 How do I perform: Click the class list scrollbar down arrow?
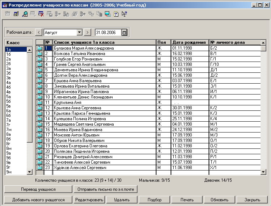[30, 172]
